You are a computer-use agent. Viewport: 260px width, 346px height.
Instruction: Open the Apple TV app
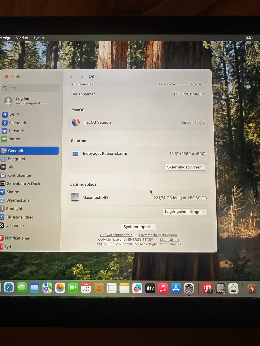tap(150, 288)
